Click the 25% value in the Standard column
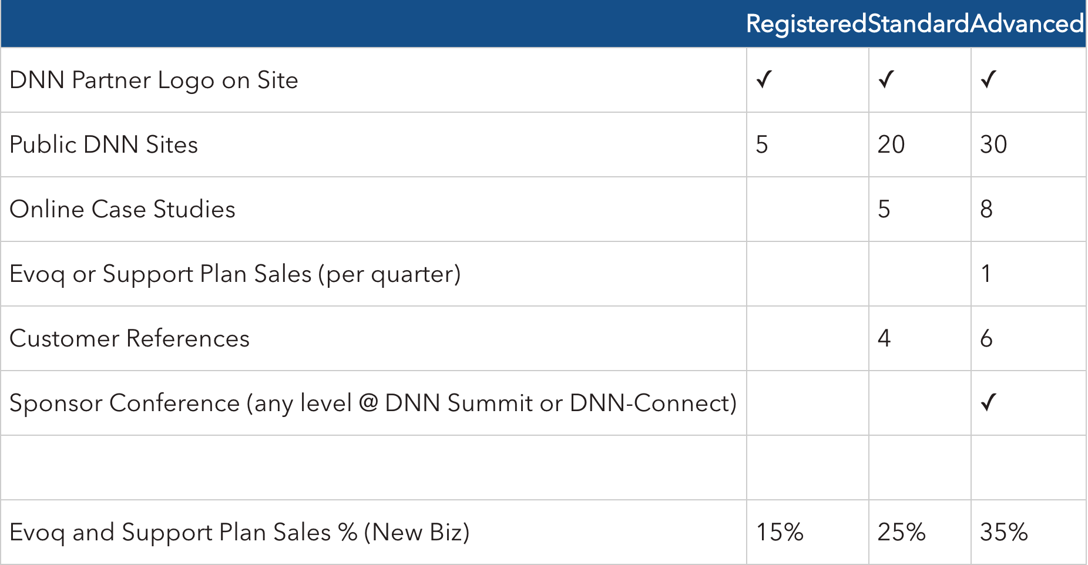Screen dimensions: 1088x565 coord(901,532)
